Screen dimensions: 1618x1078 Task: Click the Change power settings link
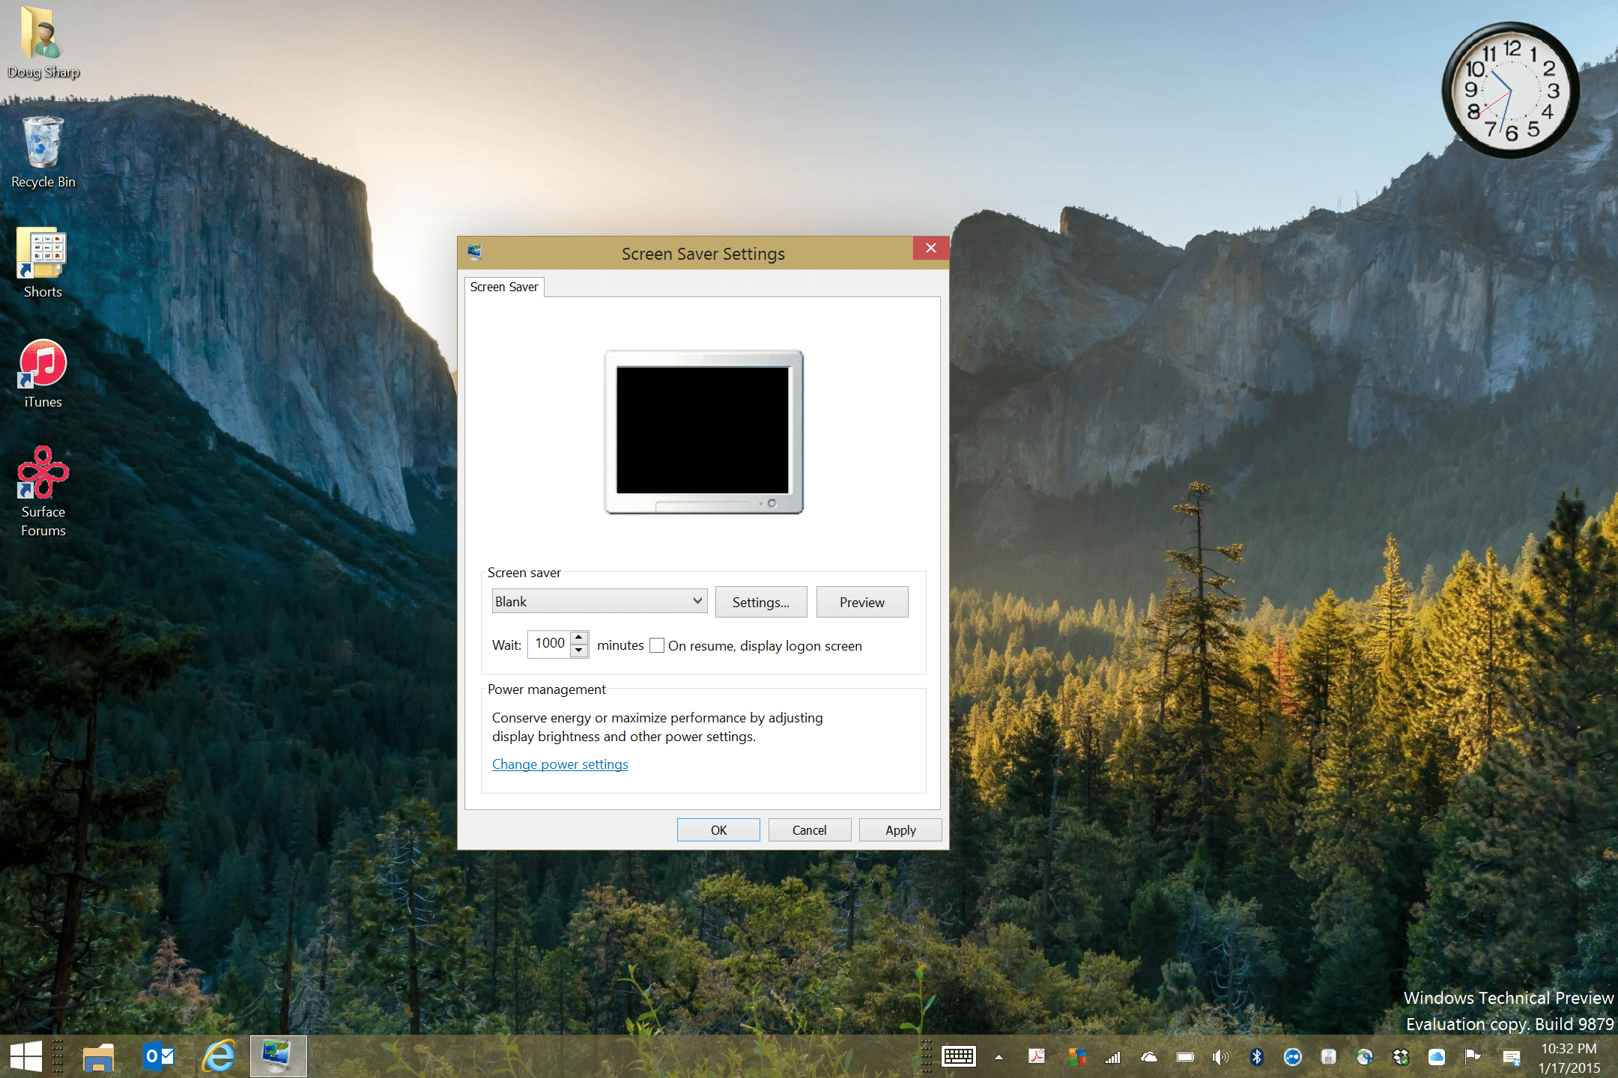(560, 763)
